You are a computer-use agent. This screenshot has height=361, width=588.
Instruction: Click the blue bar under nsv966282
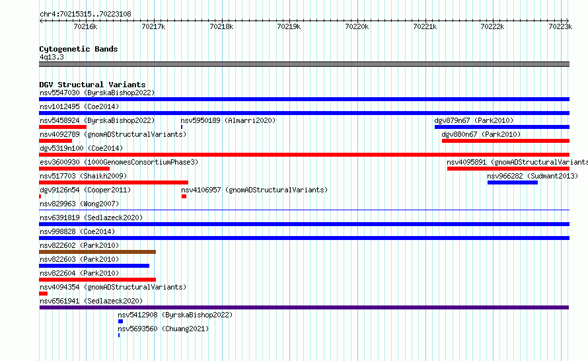pyautogui.click(x=513, y=182)
